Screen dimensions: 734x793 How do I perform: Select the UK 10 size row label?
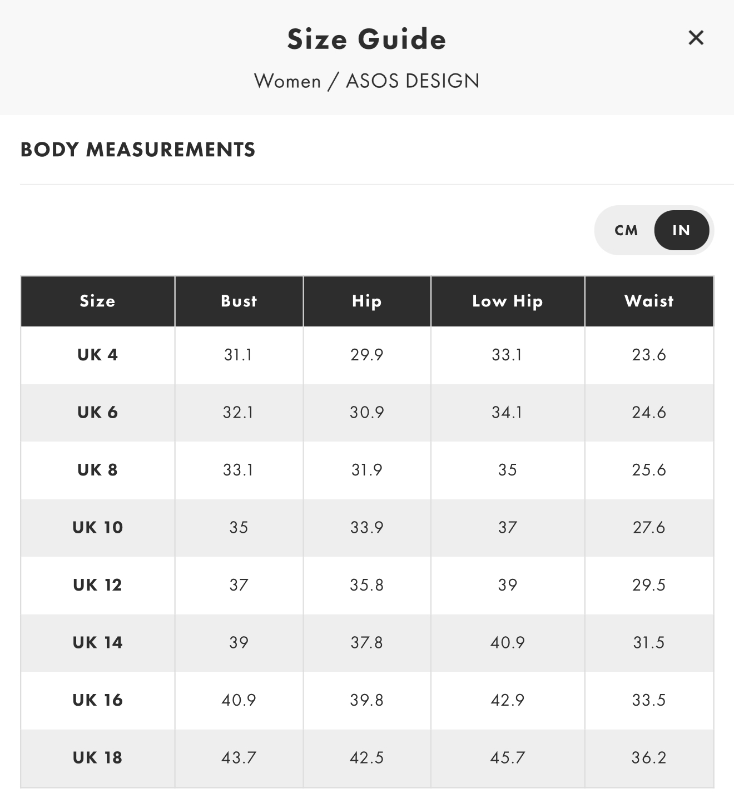[x=97, y=527]
